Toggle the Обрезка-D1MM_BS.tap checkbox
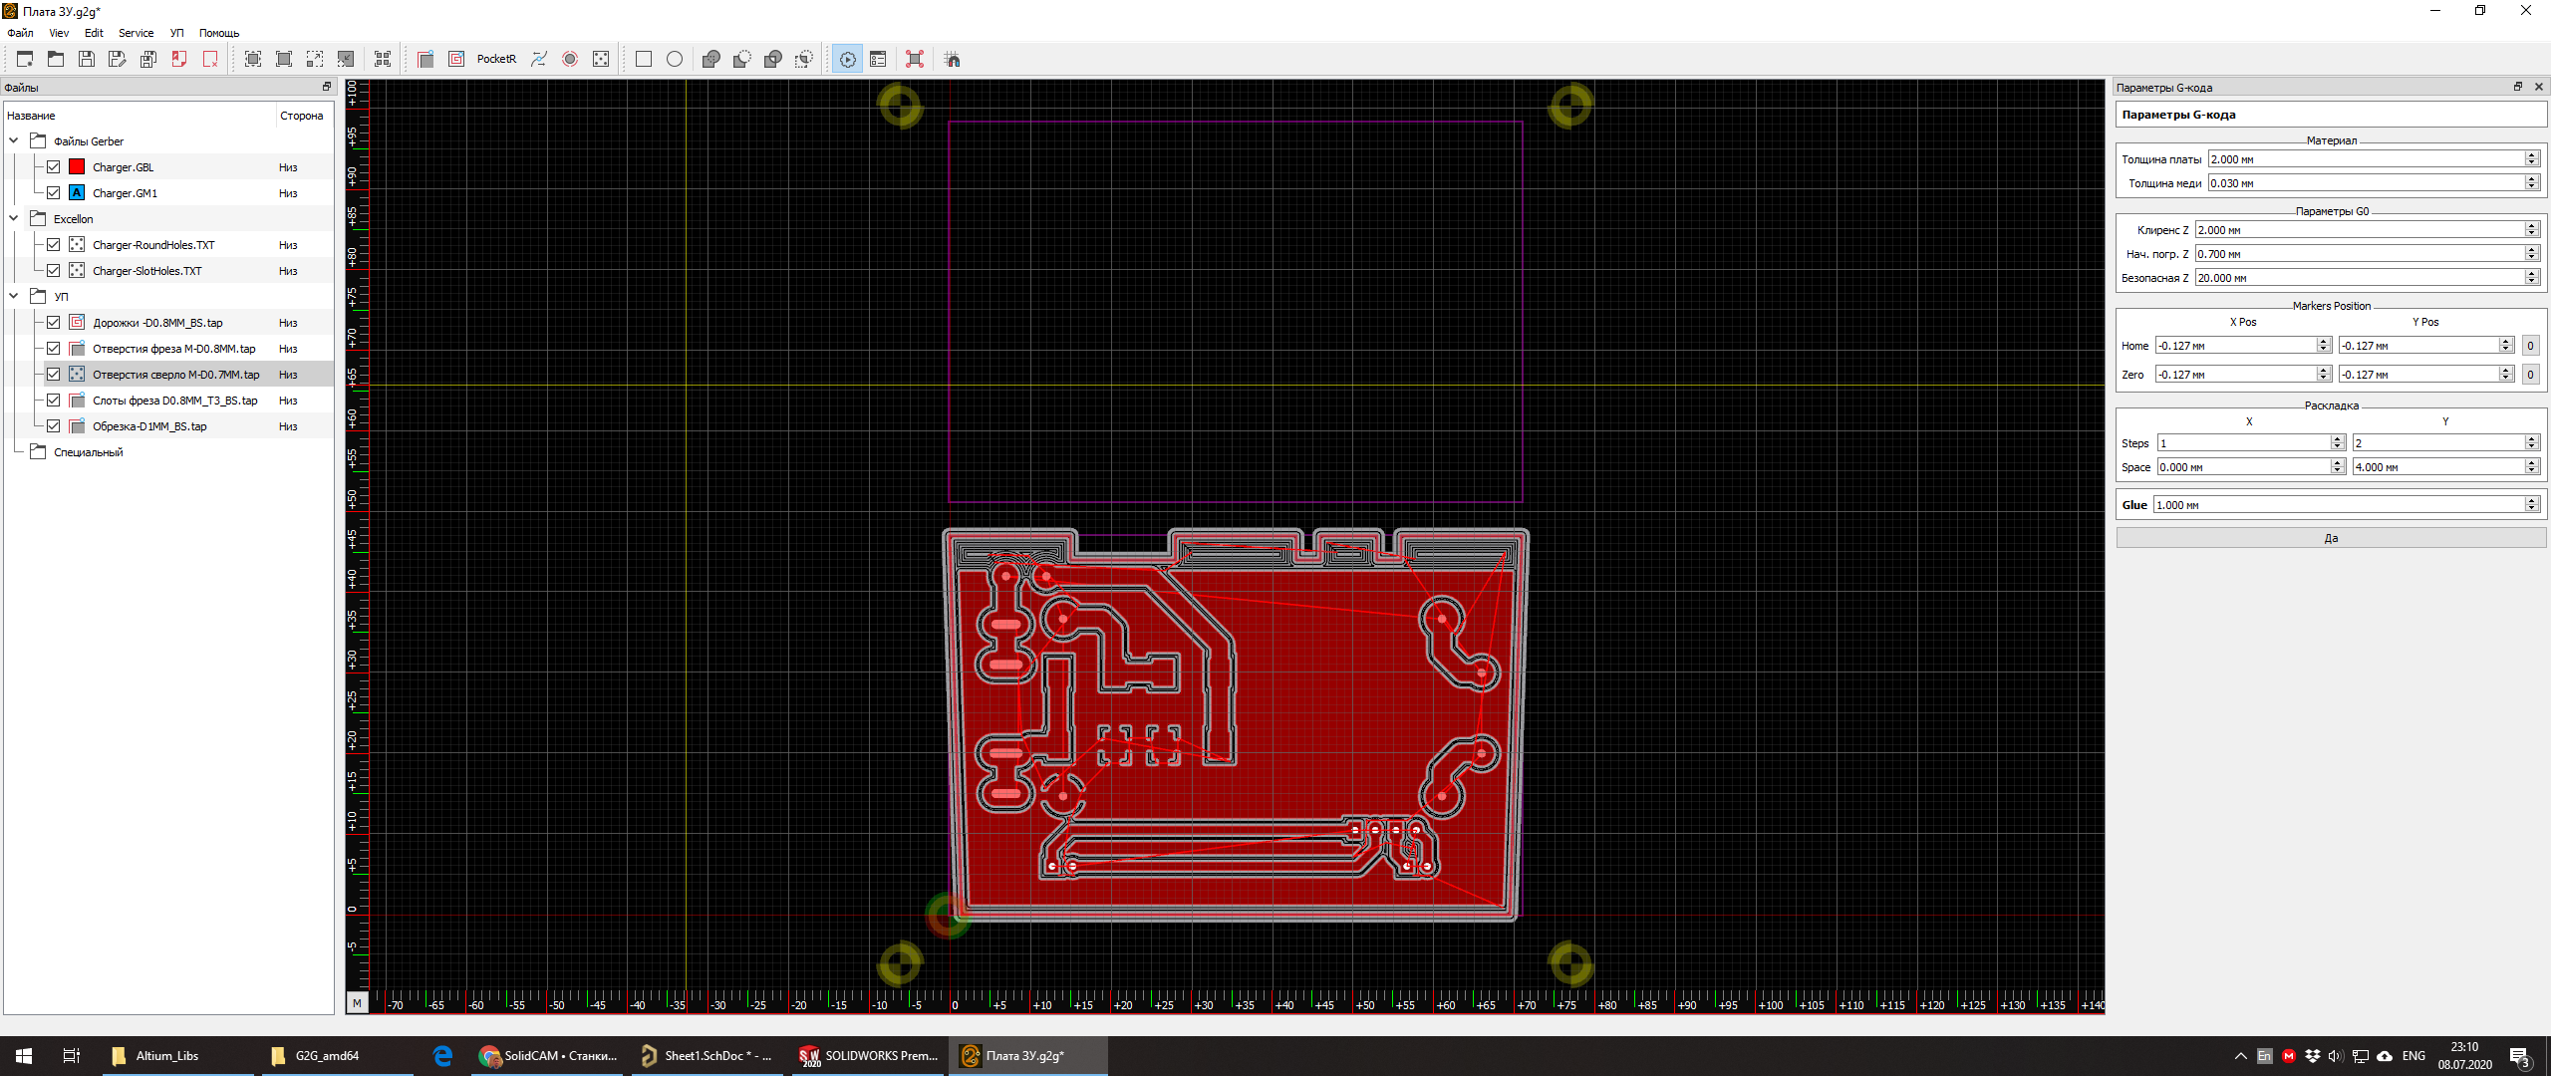2551x1076 pixels. tap(54, 426)
